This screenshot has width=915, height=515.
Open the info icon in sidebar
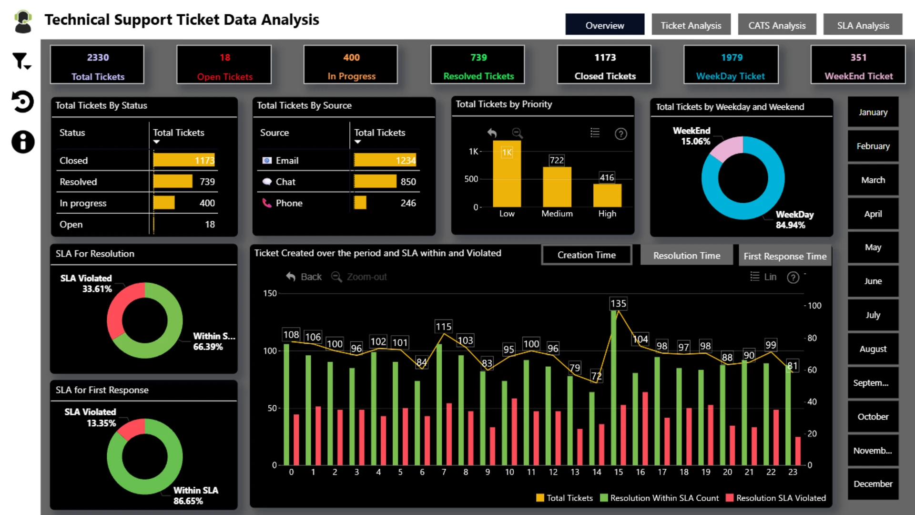(x=23, y=142)
